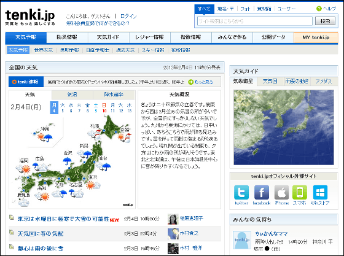Image resolution: width=344 pixels, height=256 pixels.
Task: Open the スキー情報 sub-navigation link
Action: (153, 50)
